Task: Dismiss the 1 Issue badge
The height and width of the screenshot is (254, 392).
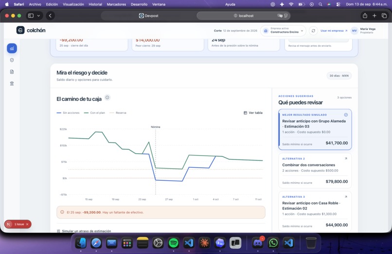Action: [27, 224]
